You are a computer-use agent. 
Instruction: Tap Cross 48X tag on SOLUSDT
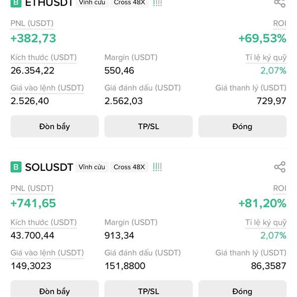click(129, 167)
